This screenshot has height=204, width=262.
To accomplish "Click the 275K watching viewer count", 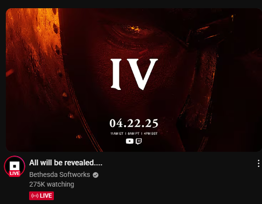I will coord(51,184).
